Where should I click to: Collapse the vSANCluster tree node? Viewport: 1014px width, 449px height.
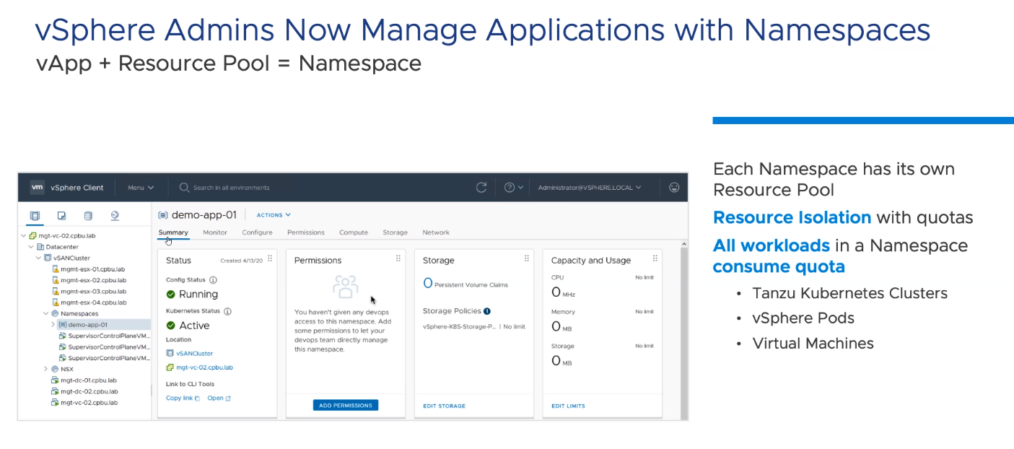point(38,258)
